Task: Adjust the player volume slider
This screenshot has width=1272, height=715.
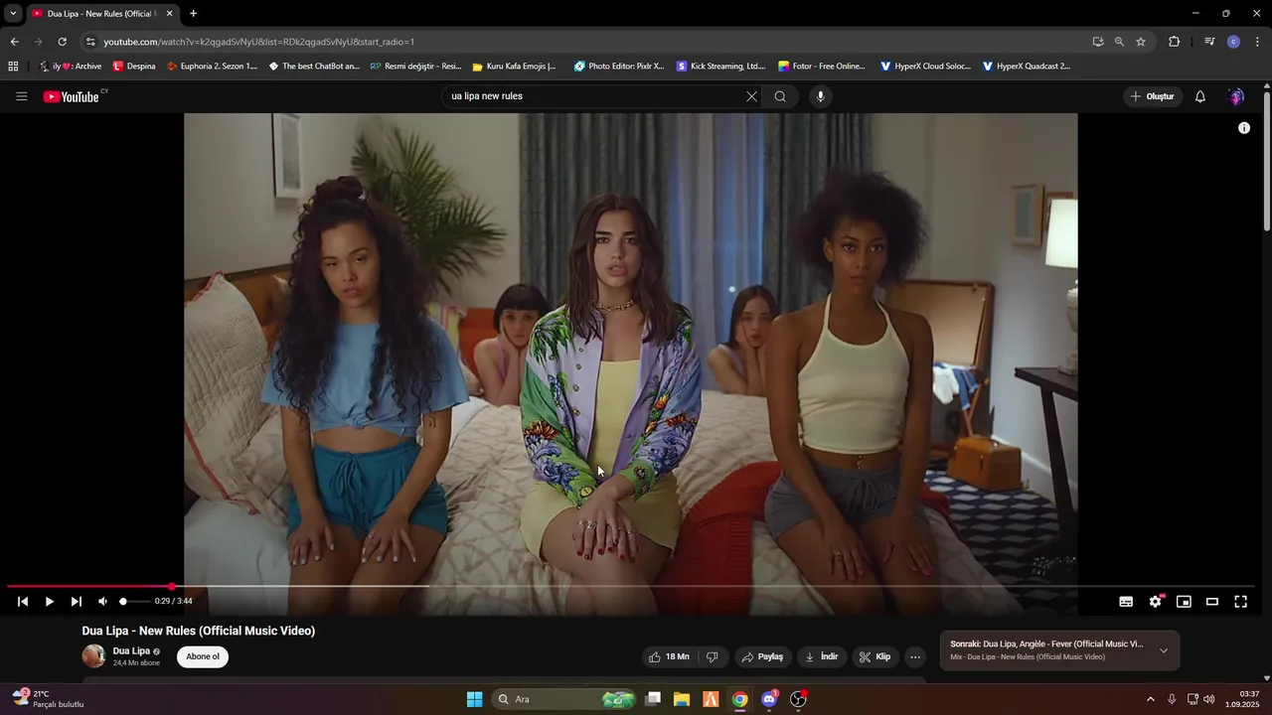Action: pos(134,601)
